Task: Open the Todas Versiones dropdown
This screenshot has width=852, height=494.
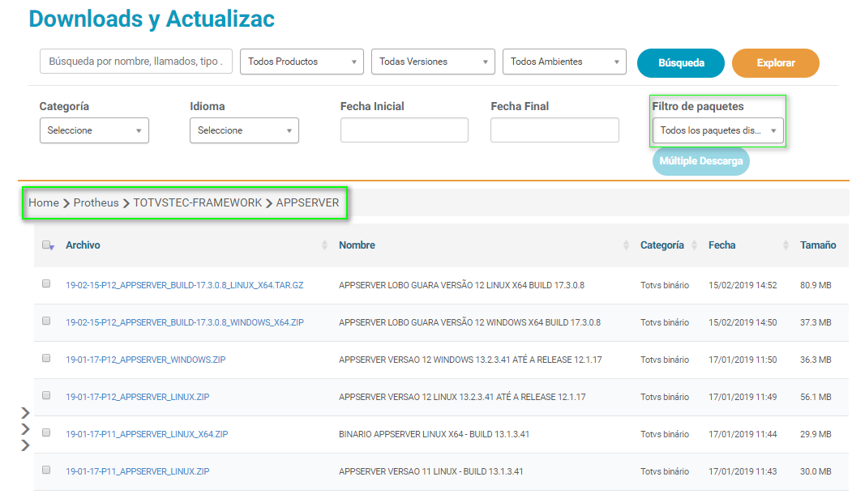Action: pos(433,62)
